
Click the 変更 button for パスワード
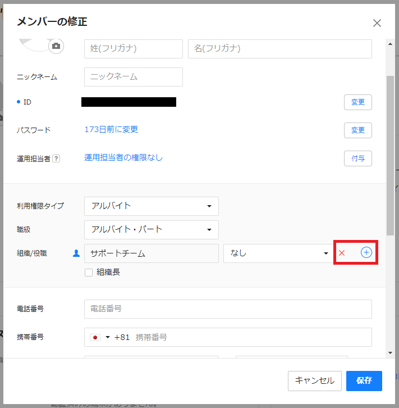pos(357,130)
